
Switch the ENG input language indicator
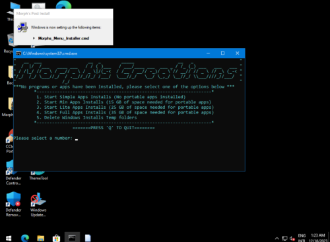(x=302, y=238)
